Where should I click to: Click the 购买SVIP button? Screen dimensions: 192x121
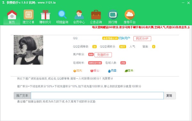point(142,39)
